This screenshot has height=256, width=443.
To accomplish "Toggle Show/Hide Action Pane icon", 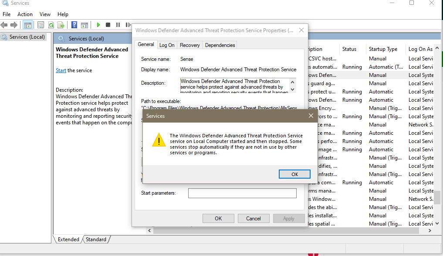I will pos(84,25).
